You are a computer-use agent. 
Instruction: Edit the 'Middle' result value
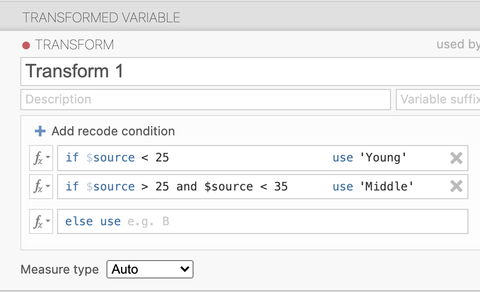pyautogui.click(x=387, y=187)
